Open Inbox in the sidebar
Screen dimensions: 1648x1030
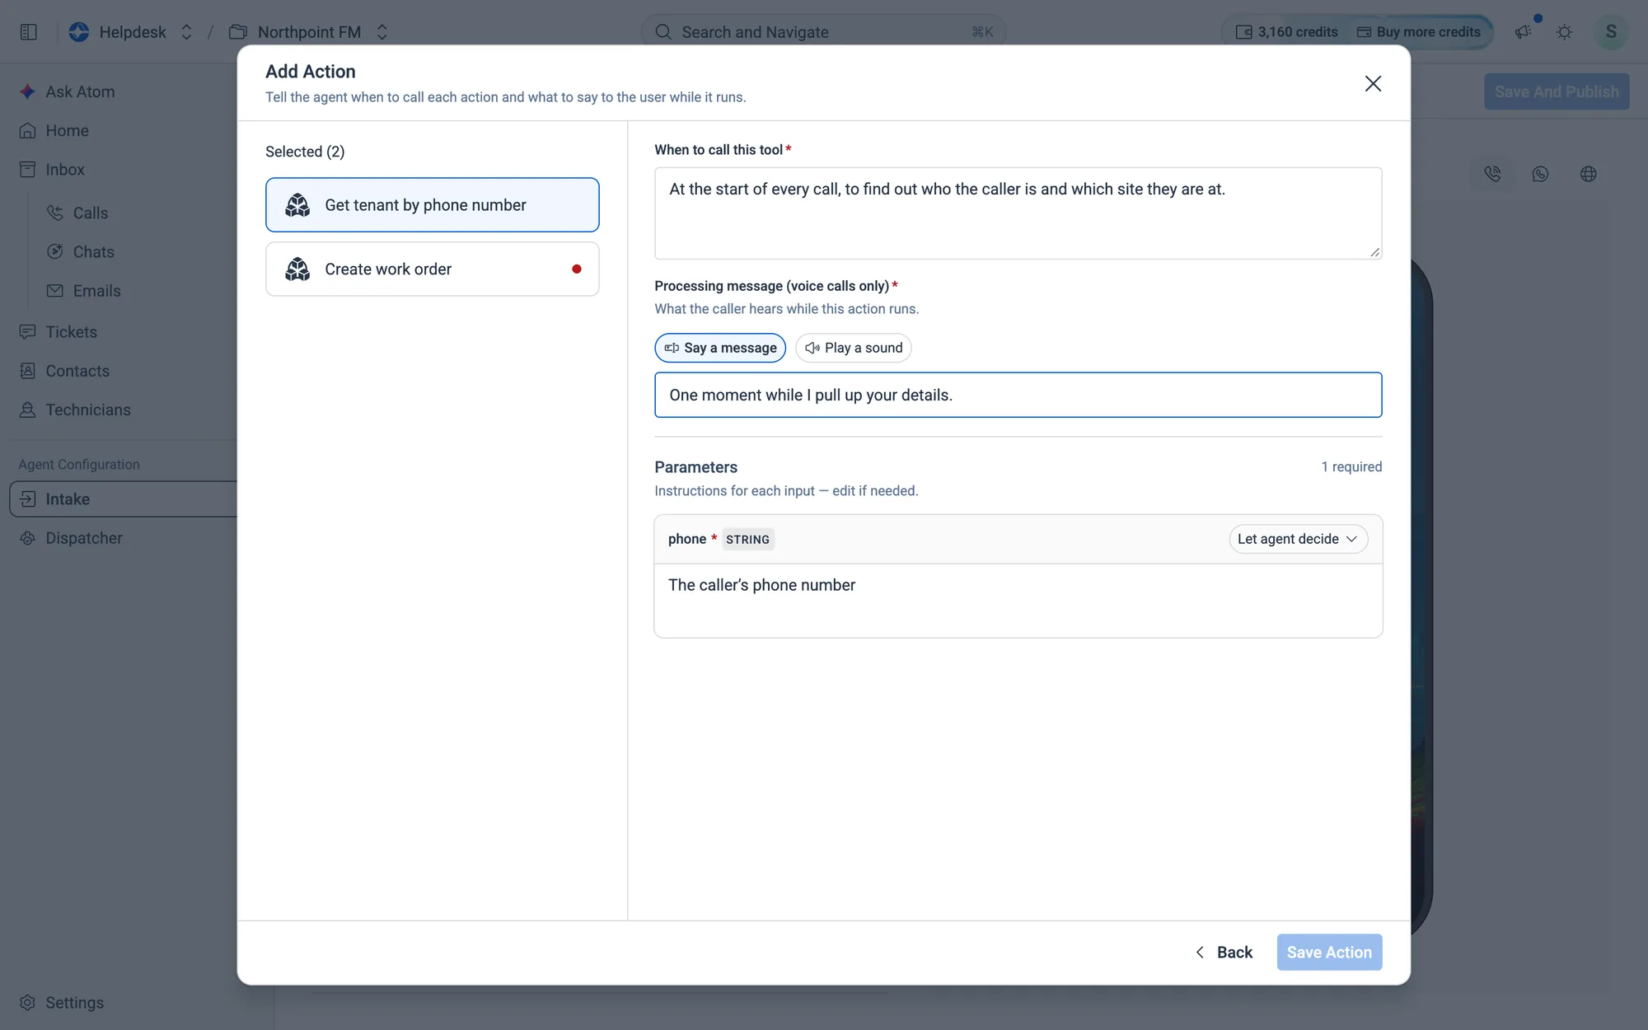[x=65, y=169]
